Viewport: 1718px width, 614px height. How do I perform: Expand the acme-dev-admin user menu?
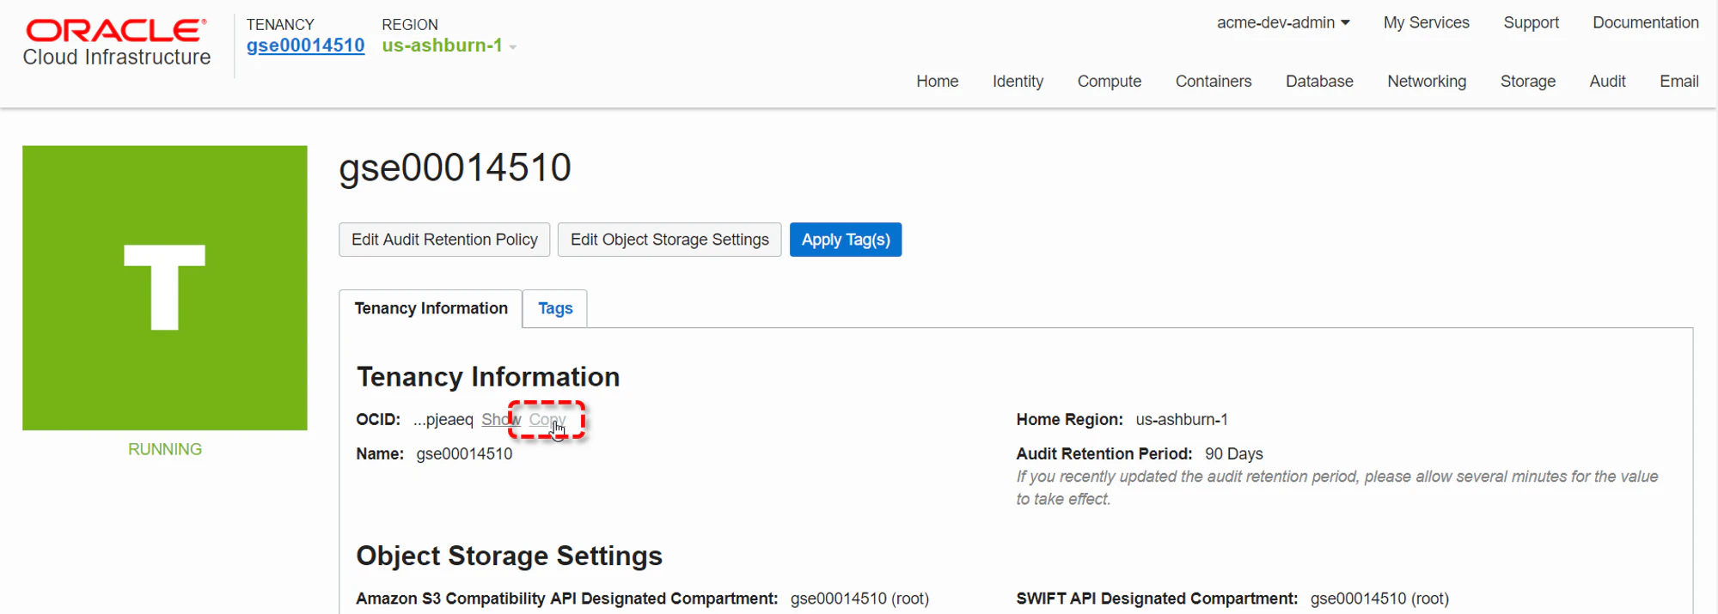[1283, 23]
